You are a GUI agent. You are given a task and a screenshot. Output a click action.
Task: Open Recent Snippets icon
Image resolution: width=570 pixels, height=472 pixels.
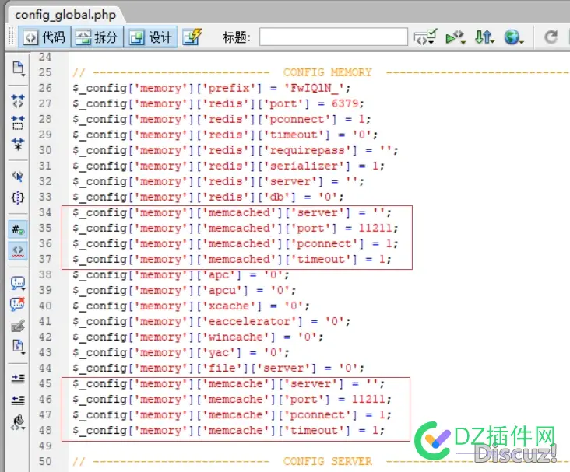18,346
